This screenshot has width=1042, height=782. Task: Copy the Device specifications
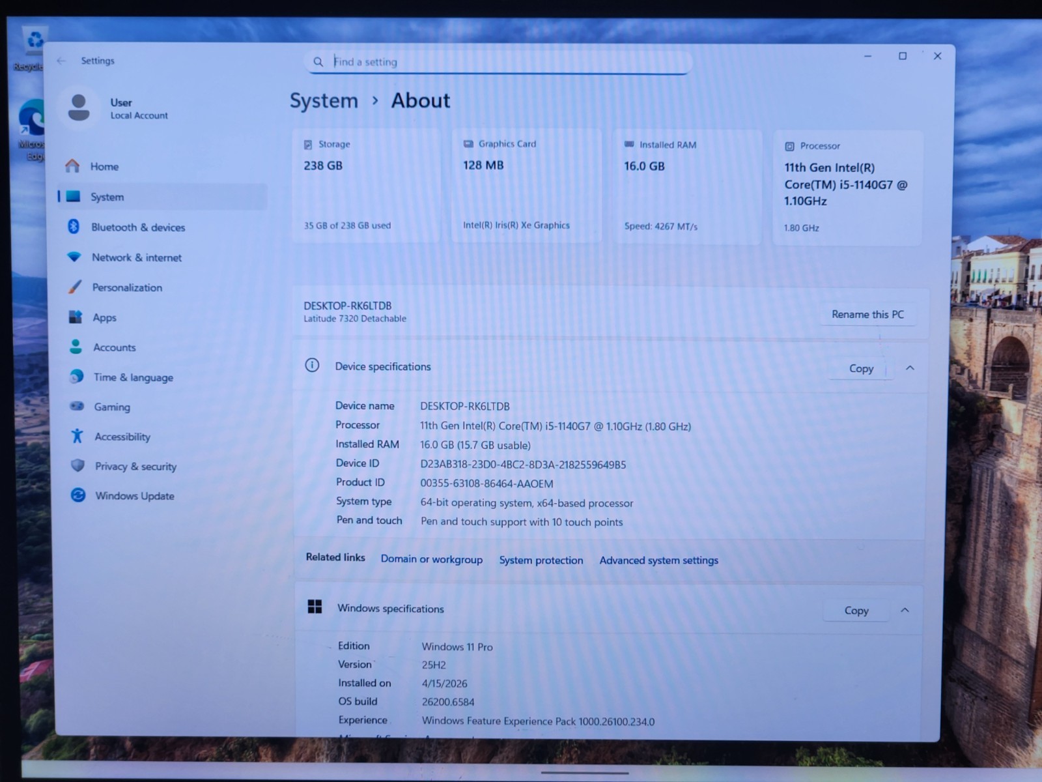click(x=861, y=368)
